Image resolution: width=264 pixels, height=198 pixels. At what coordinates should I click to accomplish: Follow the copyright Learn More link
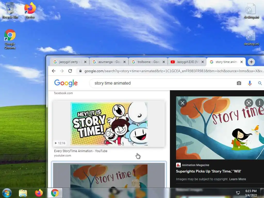pos(237,179)
